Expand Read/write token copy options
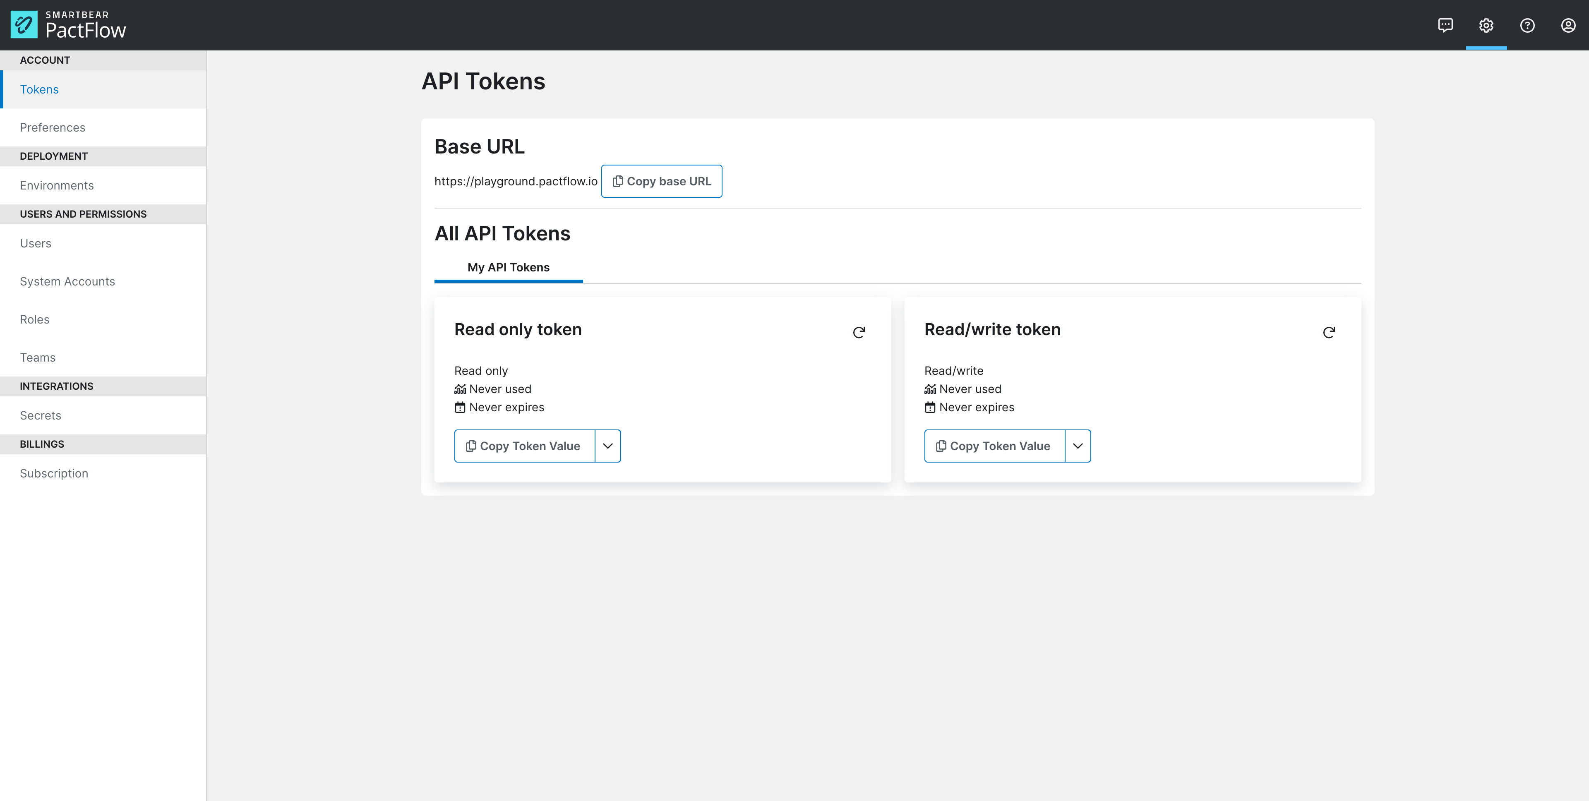This screenshot has height=801, width=1589. pos(1078,446)
